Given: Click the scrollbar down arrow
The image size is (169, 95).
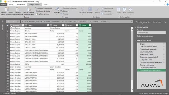Looking at the screenshot, I should [132, 89].
